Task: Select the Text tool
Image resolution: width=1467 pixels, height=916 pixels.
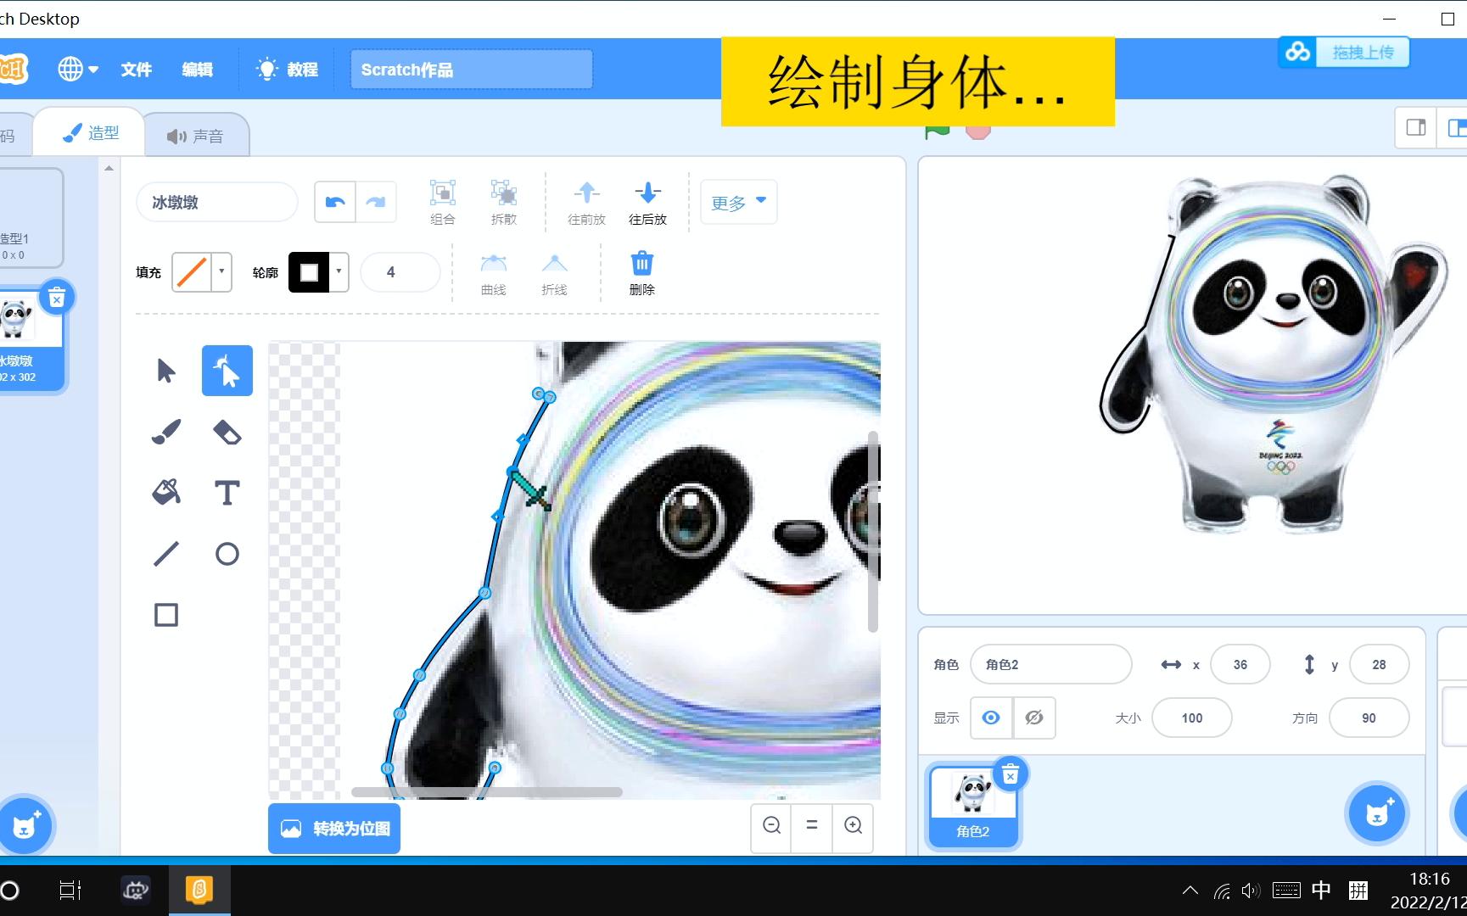Action: (227, 493)
